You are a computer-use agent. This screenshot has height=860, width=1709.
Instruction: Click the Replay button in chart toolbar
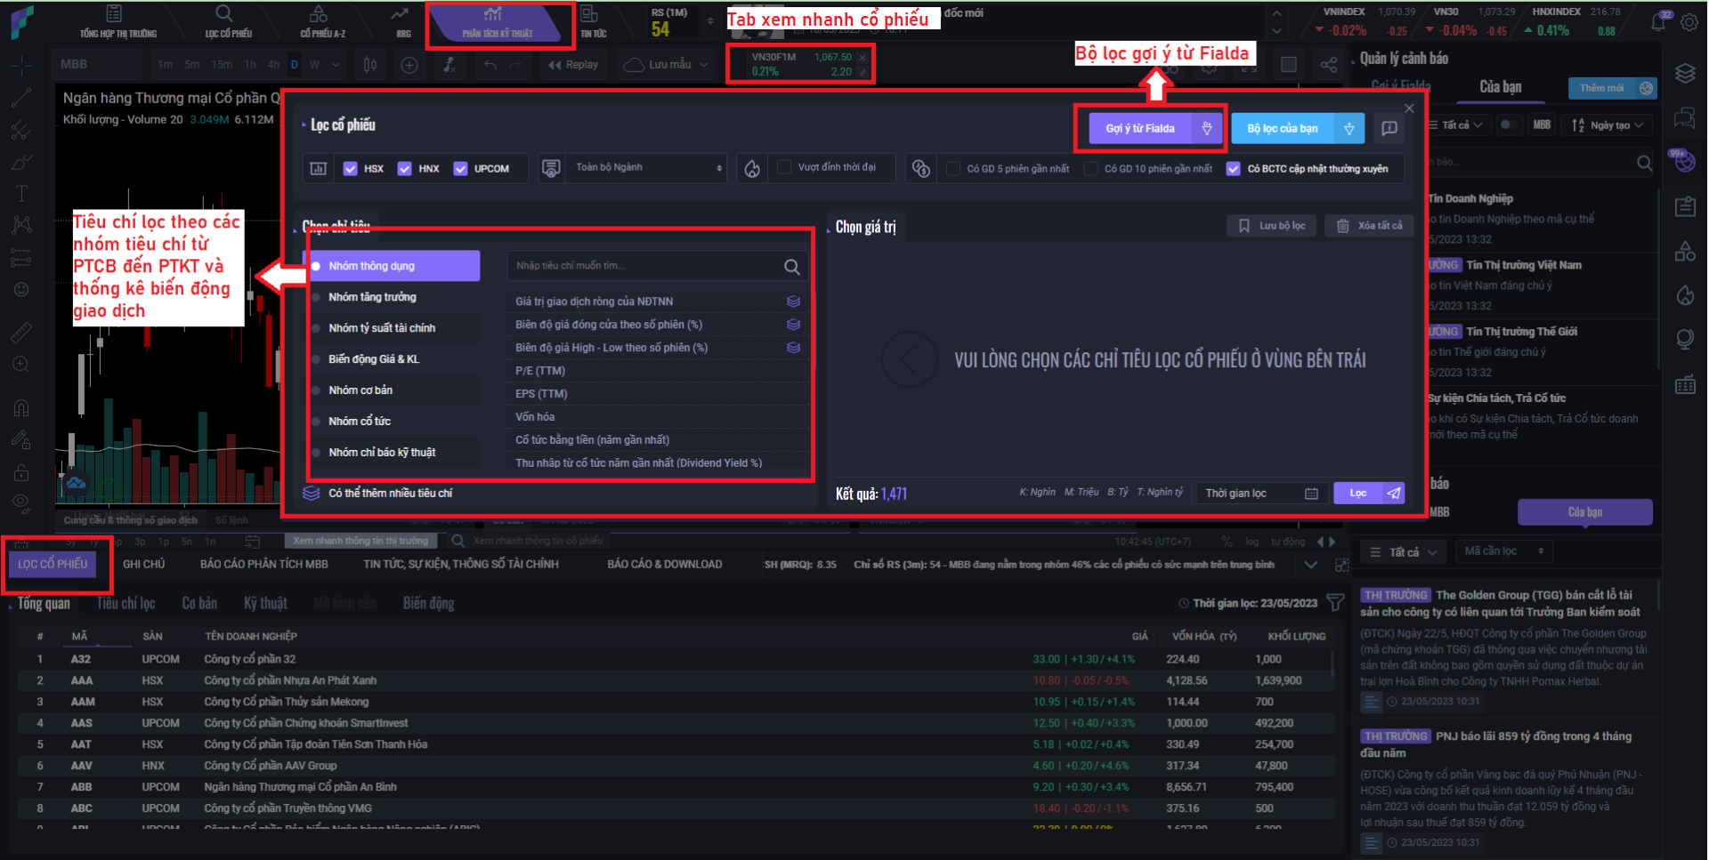pyautogui.click(x=573, y=65)
